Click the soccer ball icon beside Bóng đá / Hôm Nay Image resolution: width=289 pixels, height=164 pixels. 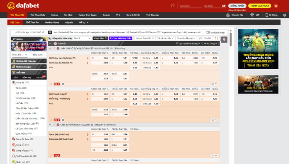coord(50,38)
